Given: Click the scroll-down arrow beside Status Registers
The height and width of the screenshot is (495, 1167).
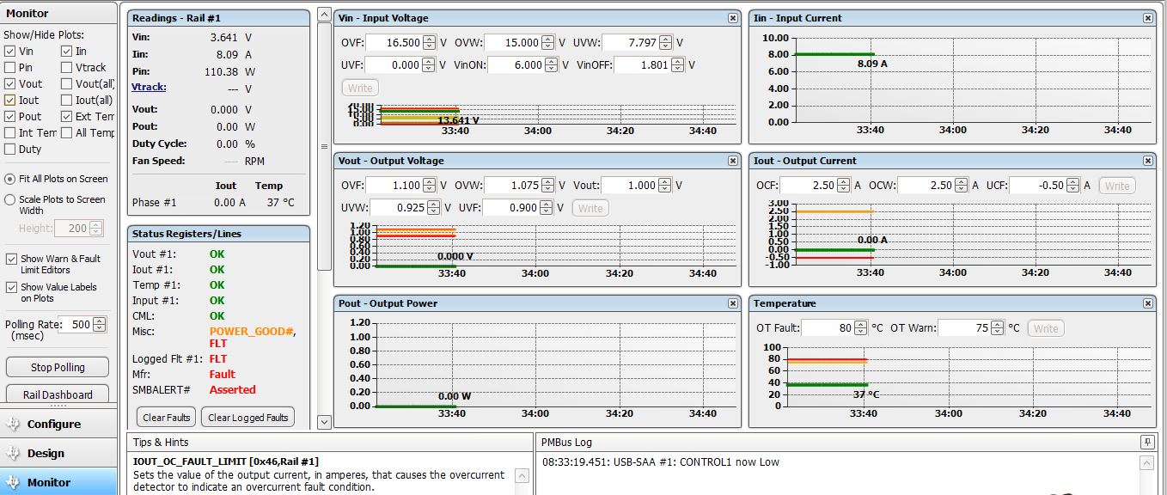Looking at the screenshot, I should click(x=324, y=422).
